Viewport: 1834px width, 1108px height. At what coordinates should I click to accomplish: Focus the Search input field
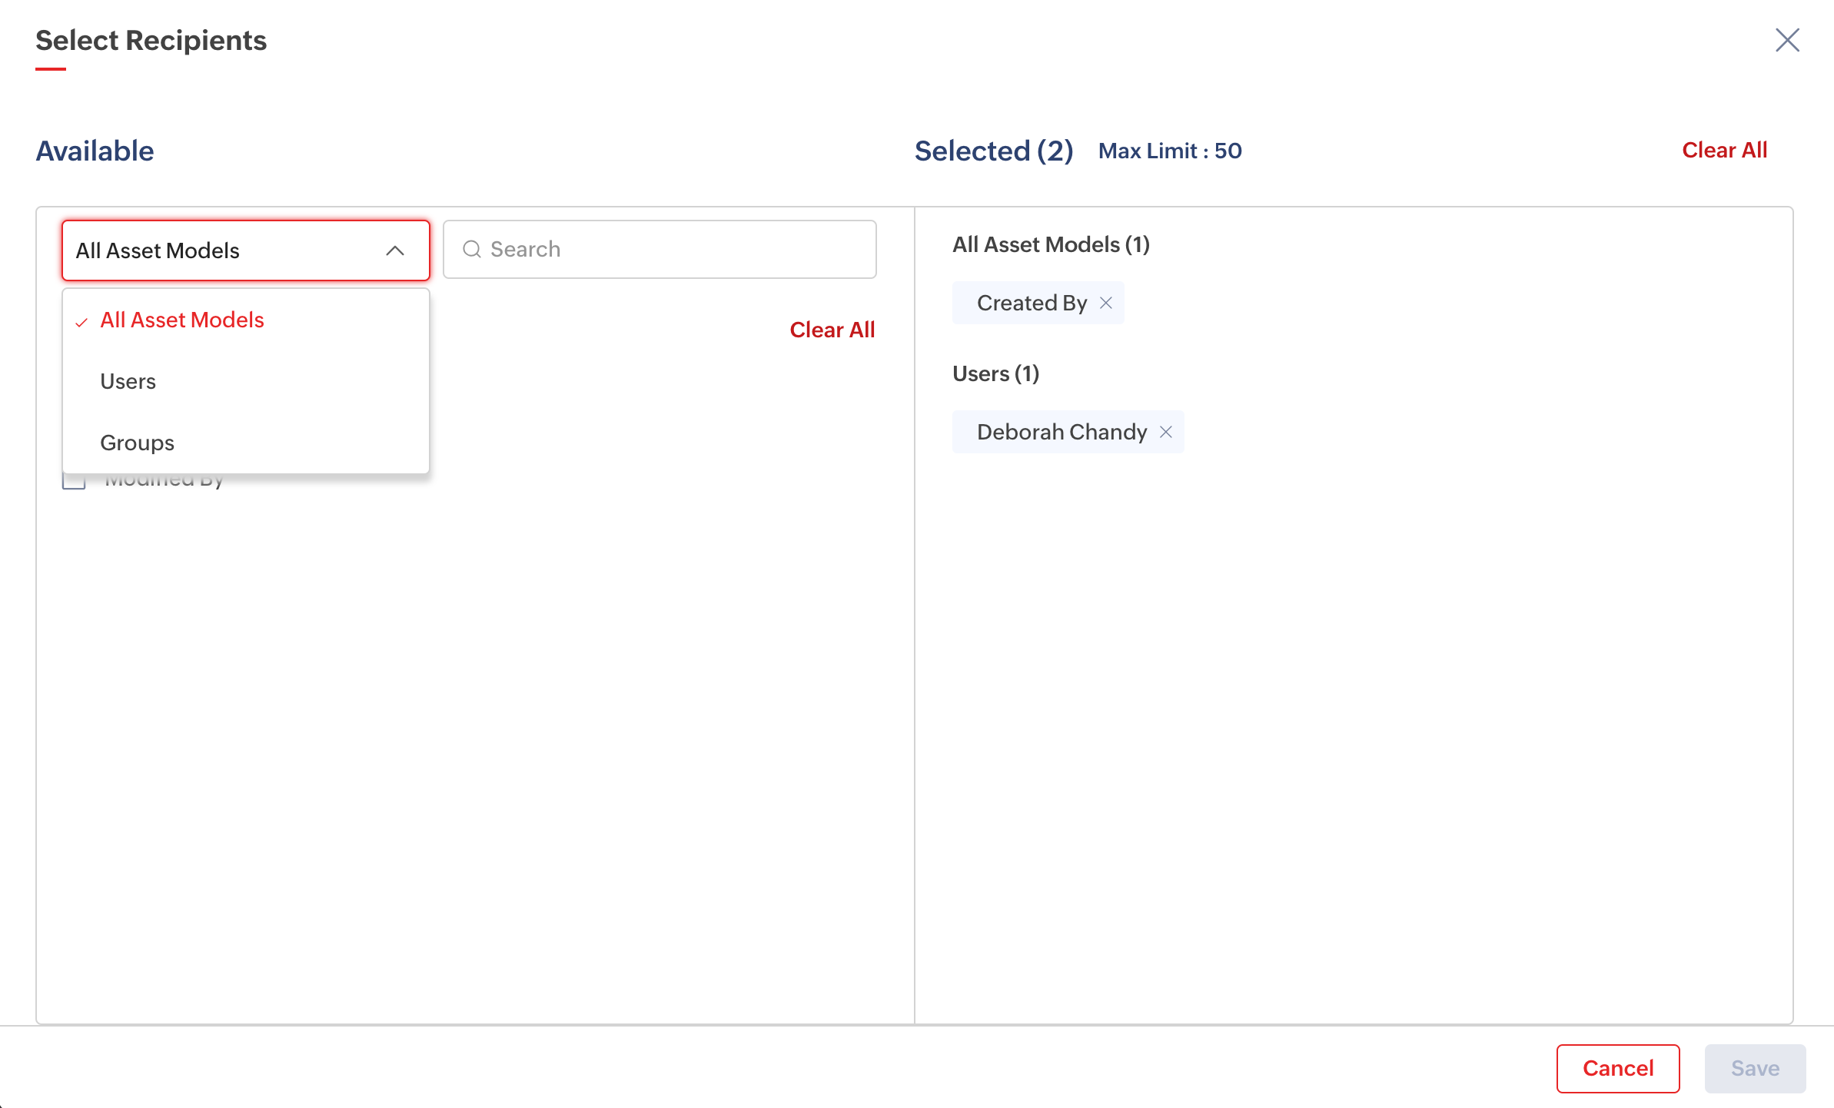pos(676,249)
